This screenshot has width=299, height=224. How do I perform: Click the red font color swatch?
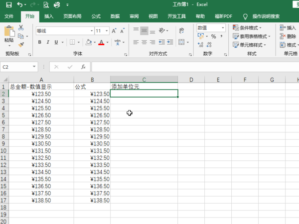click(x=101, y=43)
